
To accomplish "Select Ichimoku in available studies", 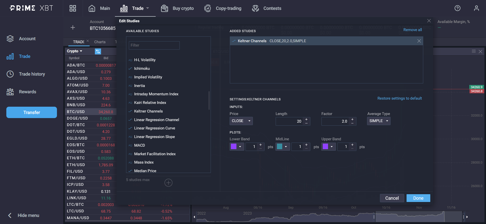I will point(142,69).
